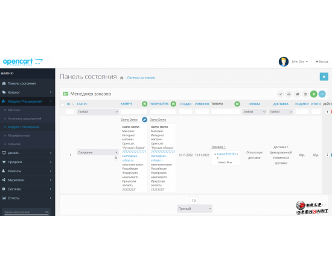This screenshot has height=272, width=332.
Task: Expand the Каталог sidebar menu
Action: pos(28,92)
